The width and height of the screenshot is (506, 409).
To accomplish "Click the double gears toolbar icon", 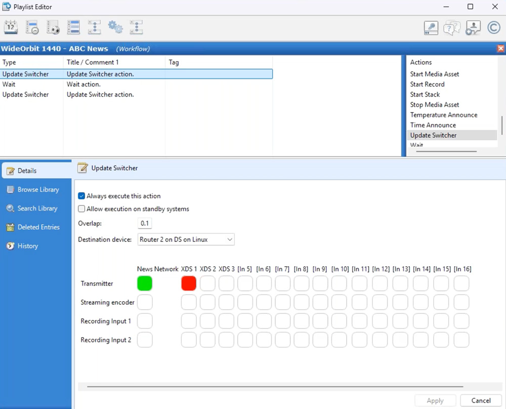I will coord(115,27).
